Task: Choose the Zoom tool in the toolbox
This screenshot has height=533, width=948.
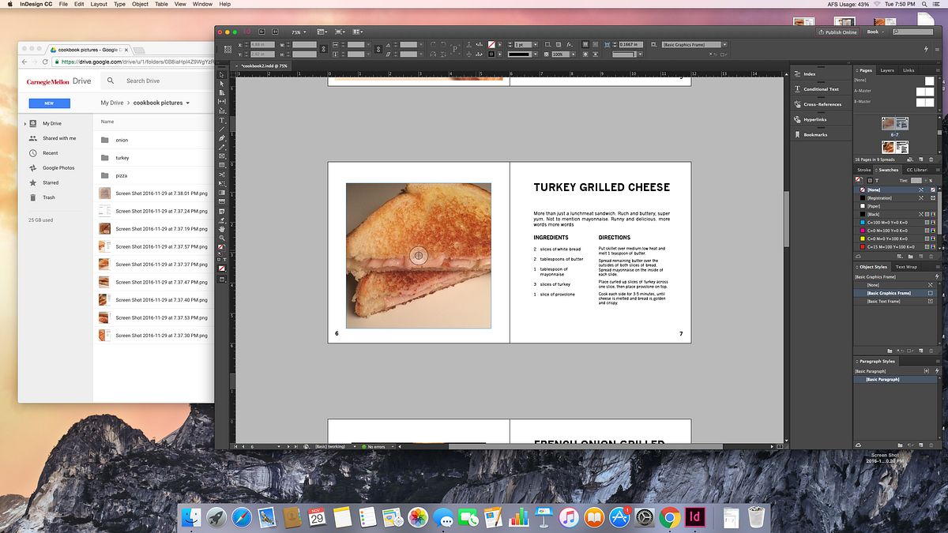Action: [222, 238]
